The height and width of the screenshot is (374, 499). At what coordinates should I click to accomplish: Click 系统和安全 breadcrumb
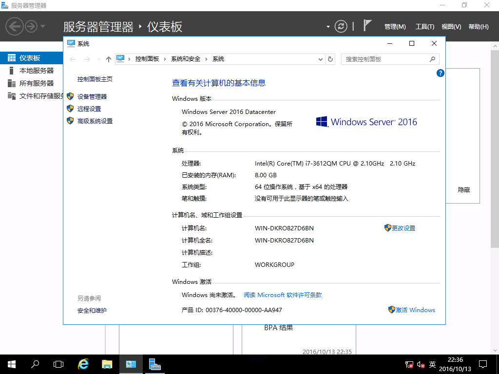[x=186, y=59]
